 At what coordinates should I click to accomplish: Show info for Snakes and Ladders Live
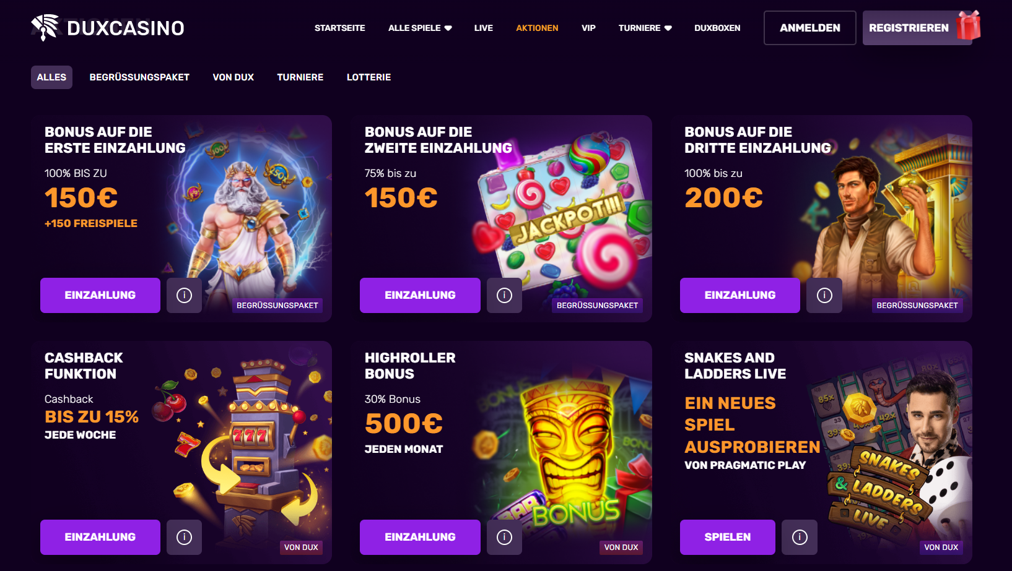pyautogui.click(x=800, y=537)
